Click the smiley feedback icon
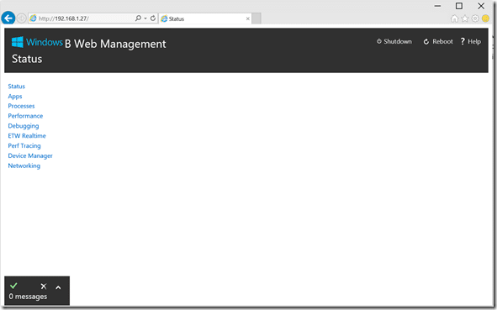This screenshot has width=497, height=310. point(485,18)
